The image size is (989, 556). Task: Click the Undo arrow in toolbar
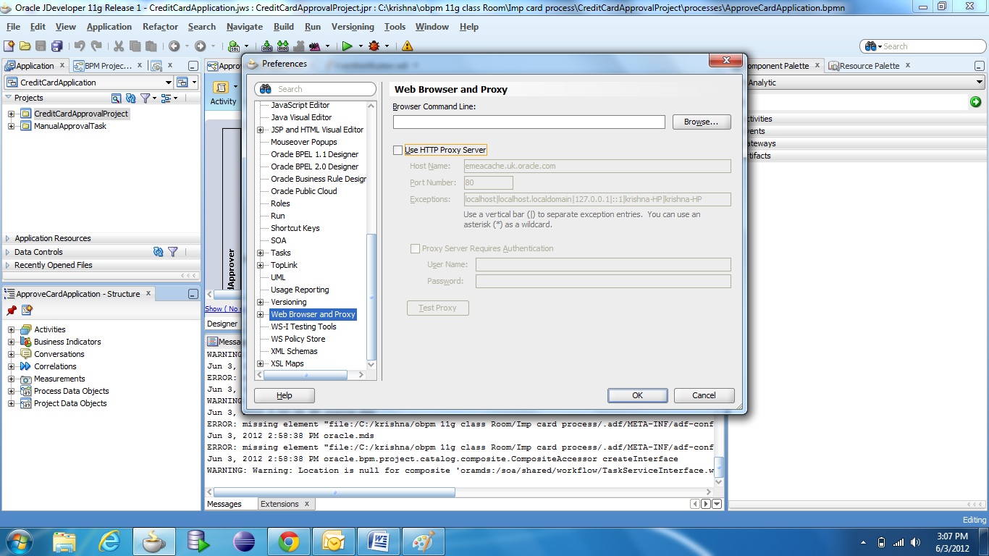pos(79,46)
